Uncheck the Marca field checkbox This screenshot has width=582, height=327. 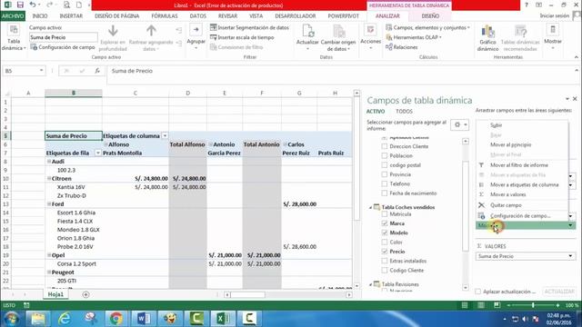385,223
